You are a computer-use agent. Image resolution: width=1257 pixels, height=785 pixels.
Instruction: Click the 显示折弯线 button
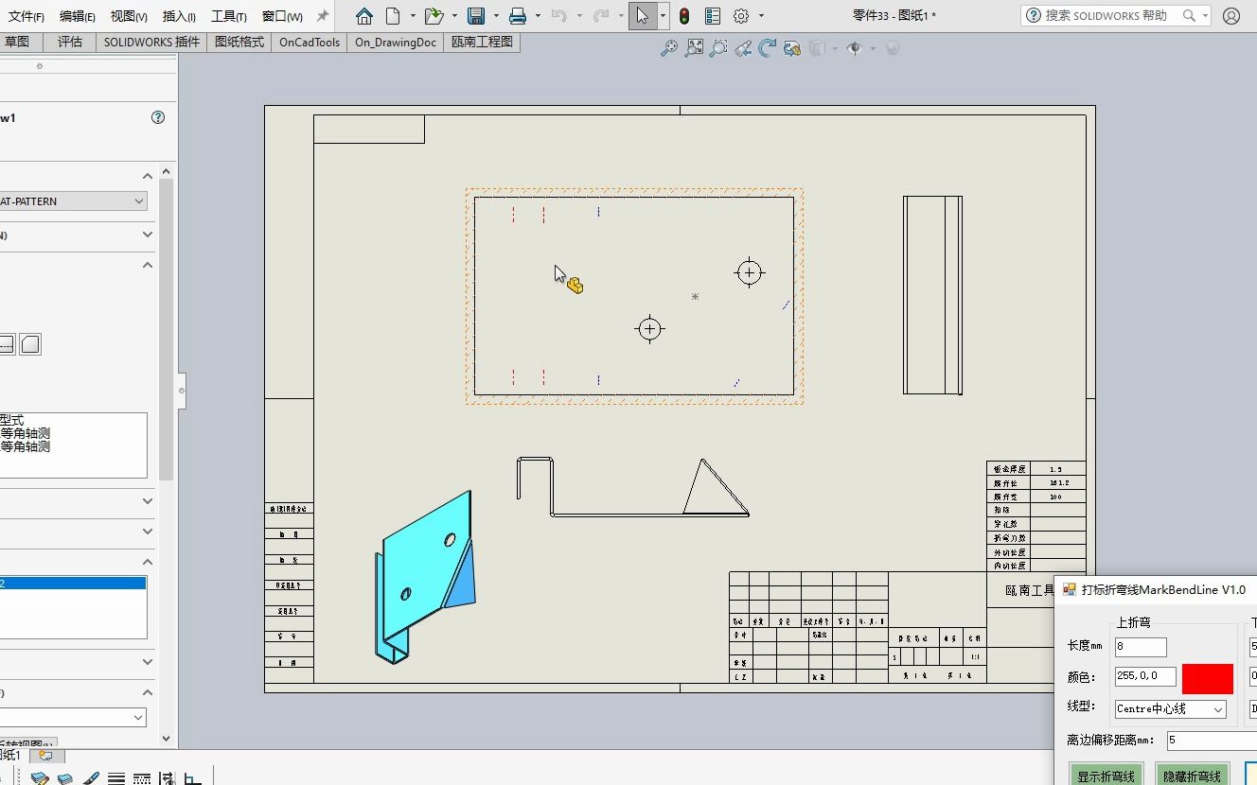(1107, 776)
